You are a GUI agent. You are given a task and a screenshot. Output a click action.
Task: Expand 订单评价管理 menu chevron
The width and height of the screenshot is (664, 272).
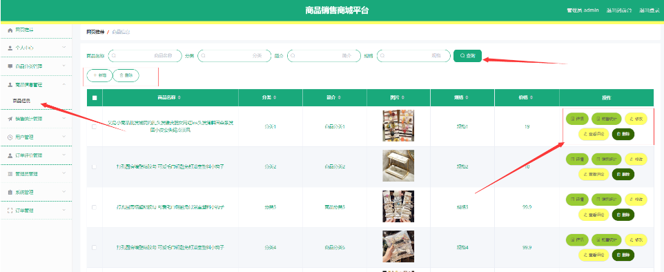(64, 155)
